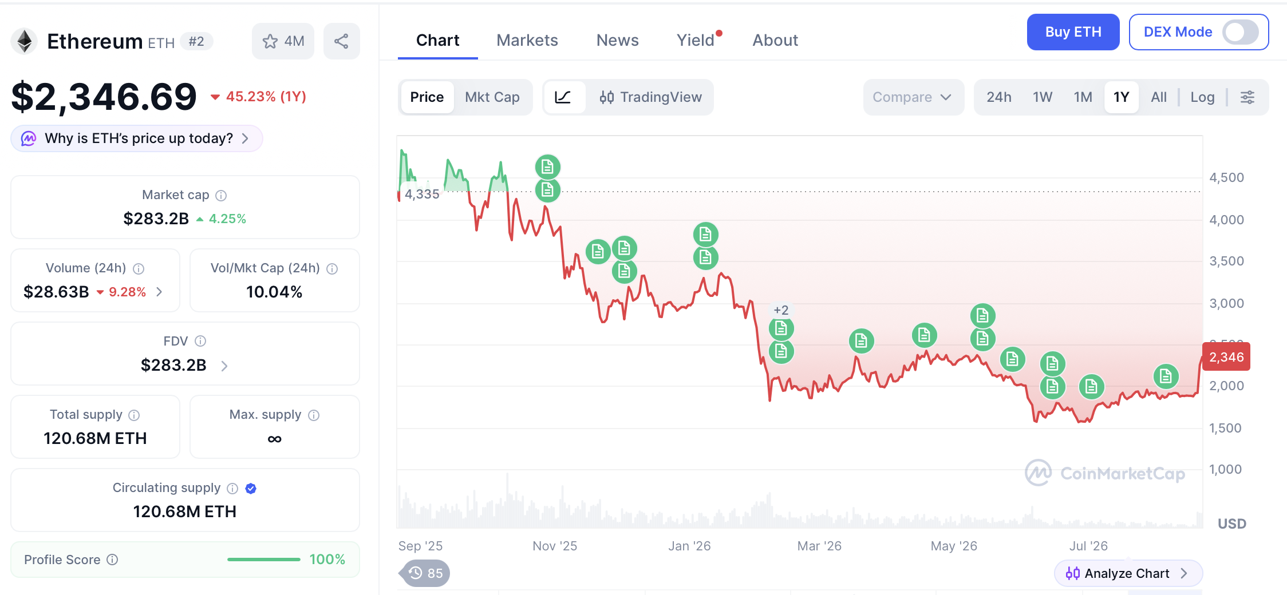This screenshot has width=1287, height=595.
Task: Set chart range to 24h
Action: [999, 97]
